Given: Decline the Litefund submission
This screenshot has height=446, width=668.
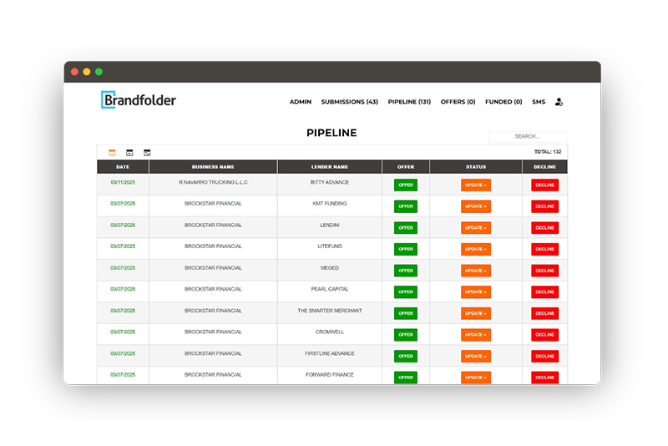Looking at the screenshot, I should point(545,249).
